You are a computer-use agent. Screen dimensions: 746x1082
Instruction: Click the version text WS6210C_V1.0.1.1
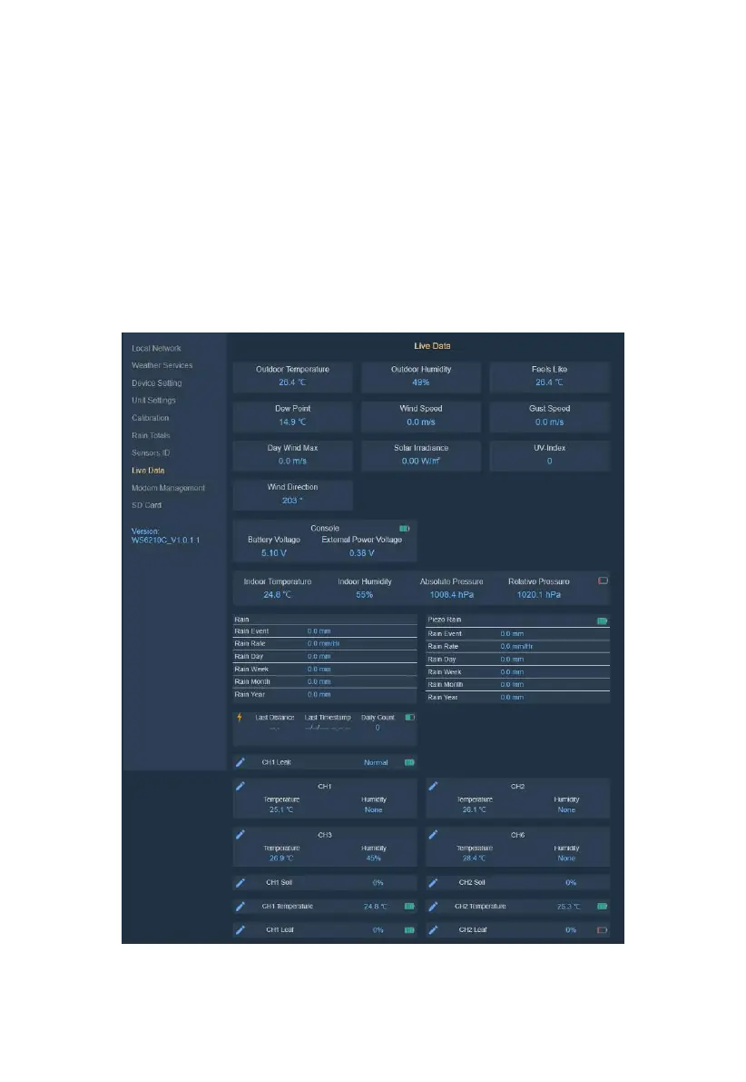click(165, 541)
